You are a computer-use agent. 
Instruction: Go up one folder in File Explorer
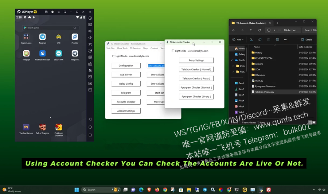pos(251,30)
